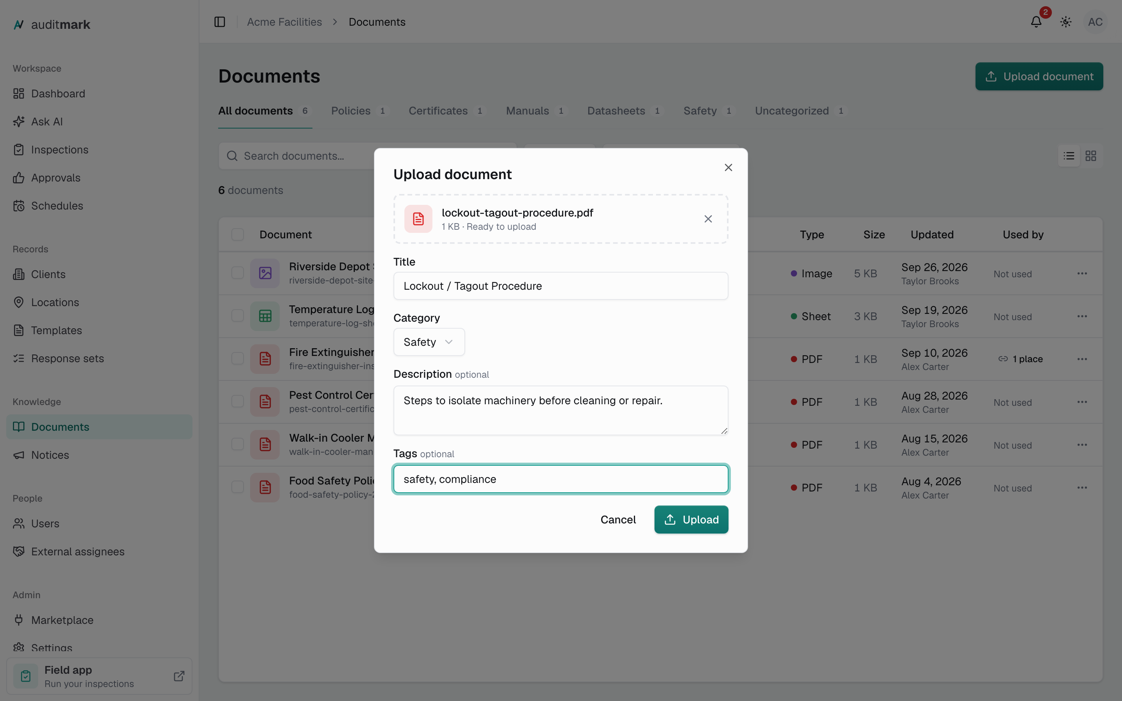Cancel the upload dialog
Viewport: 1122px width, 701px height.
coord(618,520)
